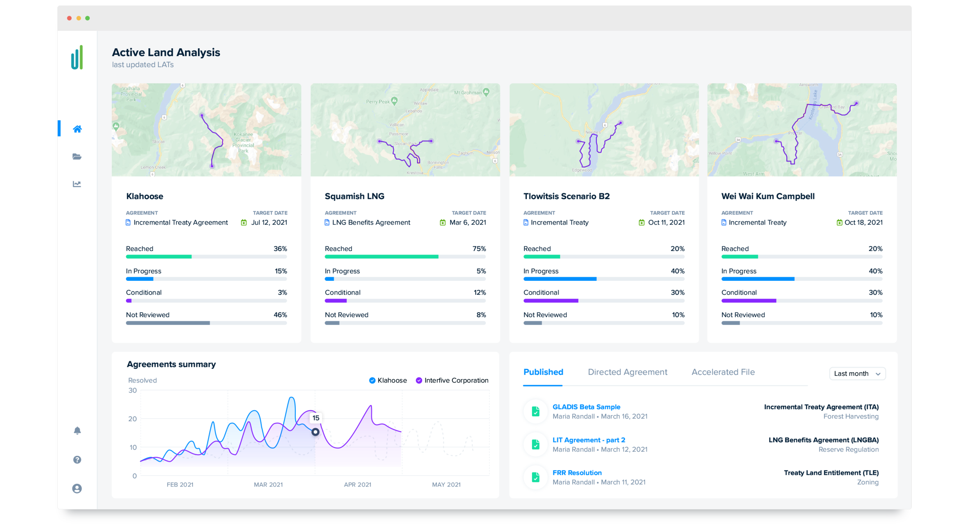Open the folder icon in sidebar
Viewport: 972px width, 524px height.
pyautogui.click(x=77, y=156)
